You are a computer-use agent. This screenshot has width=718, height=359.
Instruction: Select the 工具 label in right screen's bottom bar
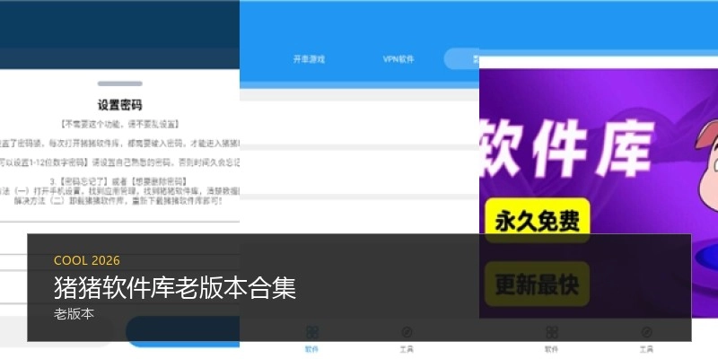pyautogui.click(x=646, y=349)
